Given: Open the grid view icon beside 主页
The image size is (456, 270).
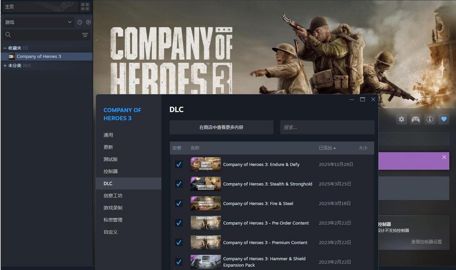Looking at the screenshot, I should tap(85, 6).
